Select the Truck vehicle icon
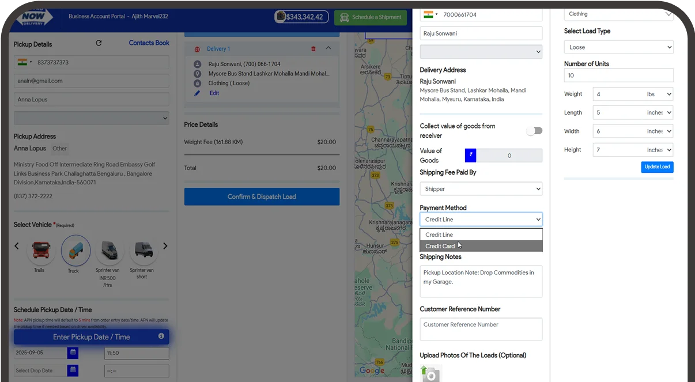695x382 pixels. click(75, 251)
